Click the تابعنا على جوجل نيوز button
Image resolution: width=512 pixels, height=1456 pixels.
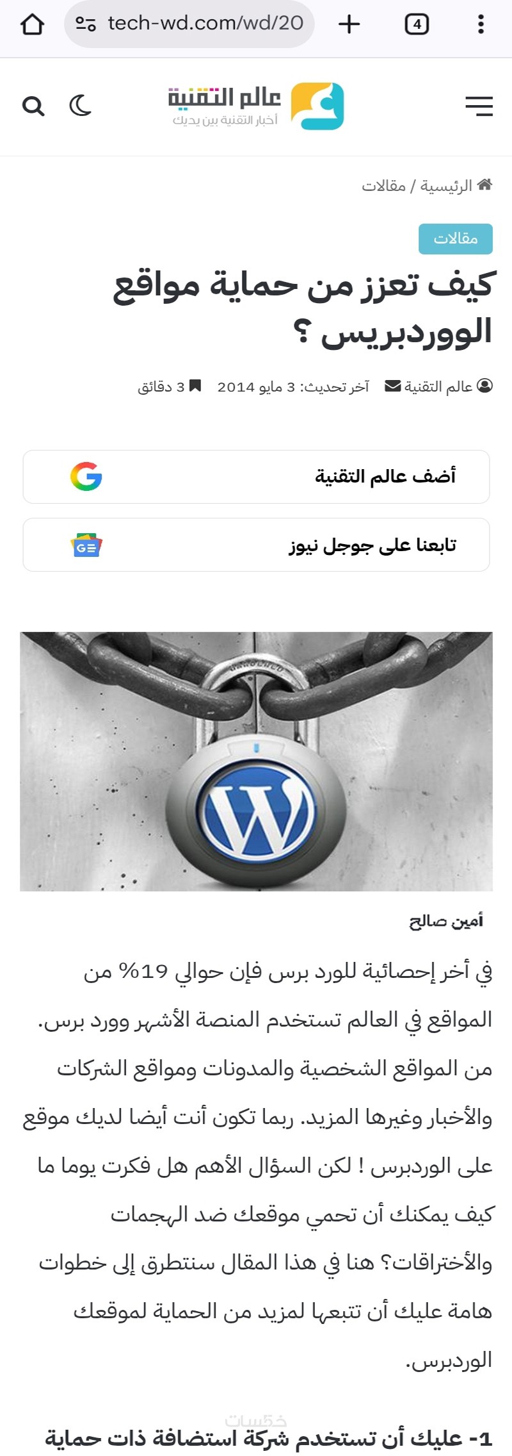tap(256, 545)
